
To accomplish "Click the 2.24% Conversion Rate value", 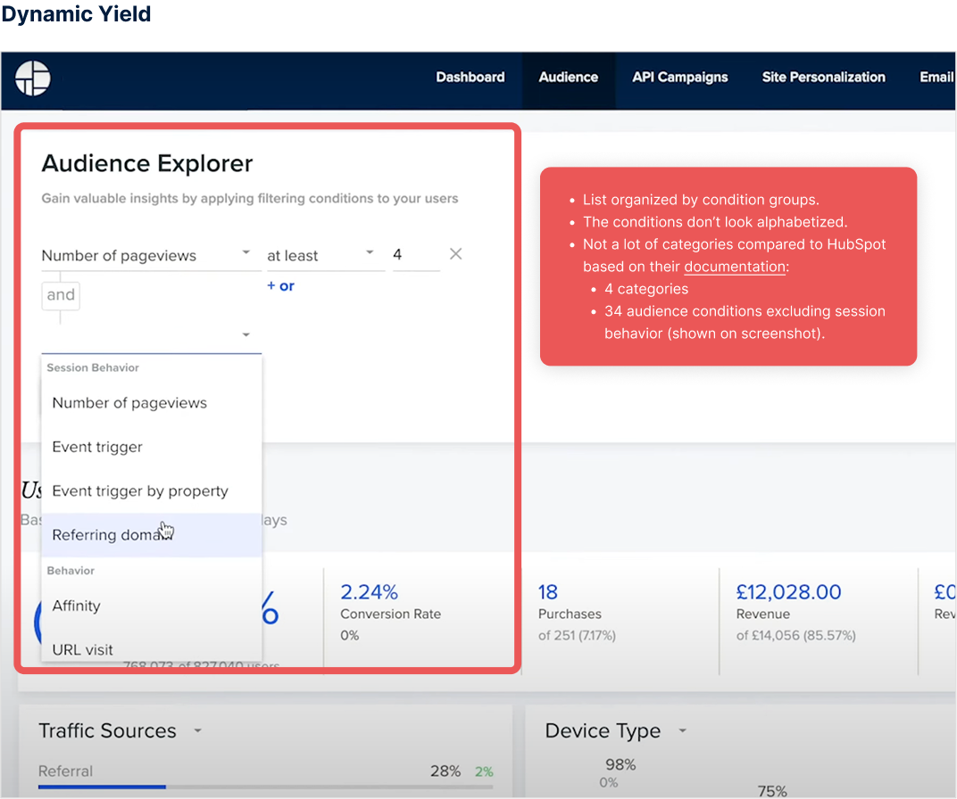I will point(370,592).
